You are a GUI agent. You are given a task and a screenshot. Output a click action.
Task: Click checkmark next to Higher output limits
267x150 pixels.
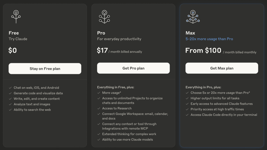[x=187, y=98]
